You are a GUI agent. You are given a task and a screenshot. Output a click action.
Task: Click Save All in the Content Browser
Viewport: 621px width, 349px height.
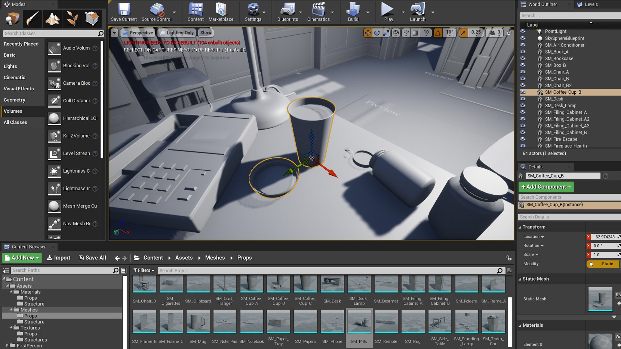pos(92,258)
